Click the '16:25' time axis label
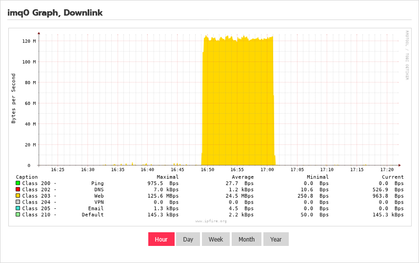 [x=58, y=170]
